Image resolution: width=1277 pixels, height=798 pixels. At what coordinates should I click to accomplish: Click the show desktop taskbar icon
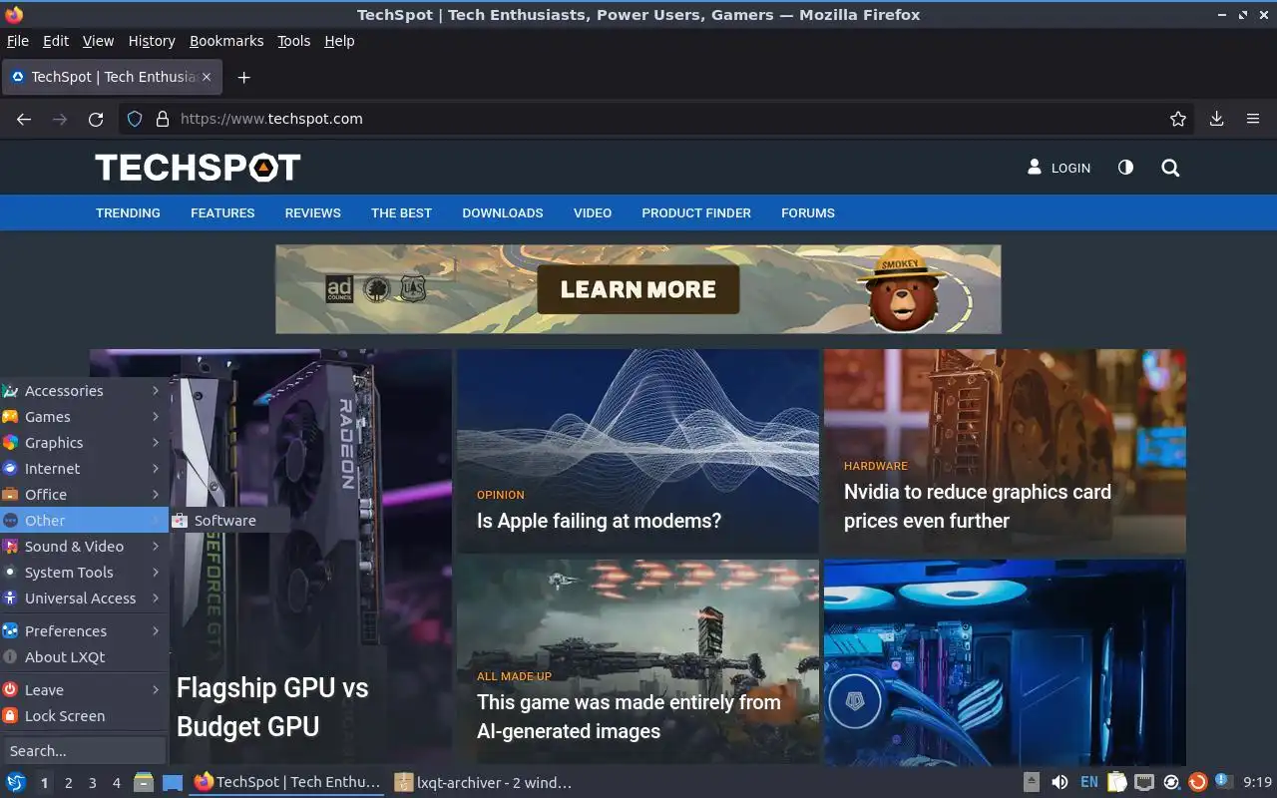(x=173, y=782)
